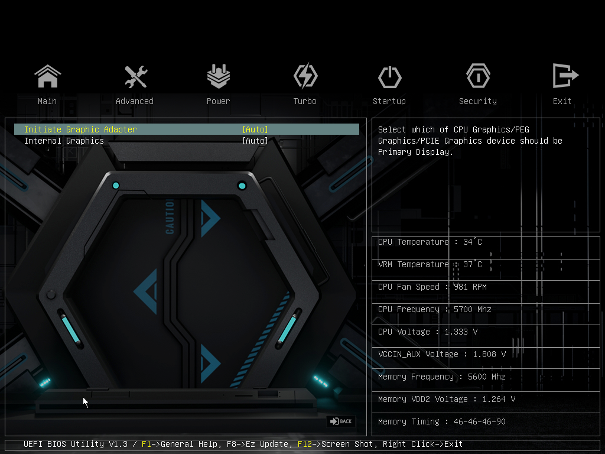Click the UEFI BIOS Utility V1.3 text
605x454 pixels.
(x=76, y=444)
